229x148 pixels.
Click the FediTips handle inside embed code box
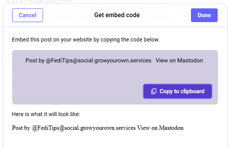tap(99, 61)
